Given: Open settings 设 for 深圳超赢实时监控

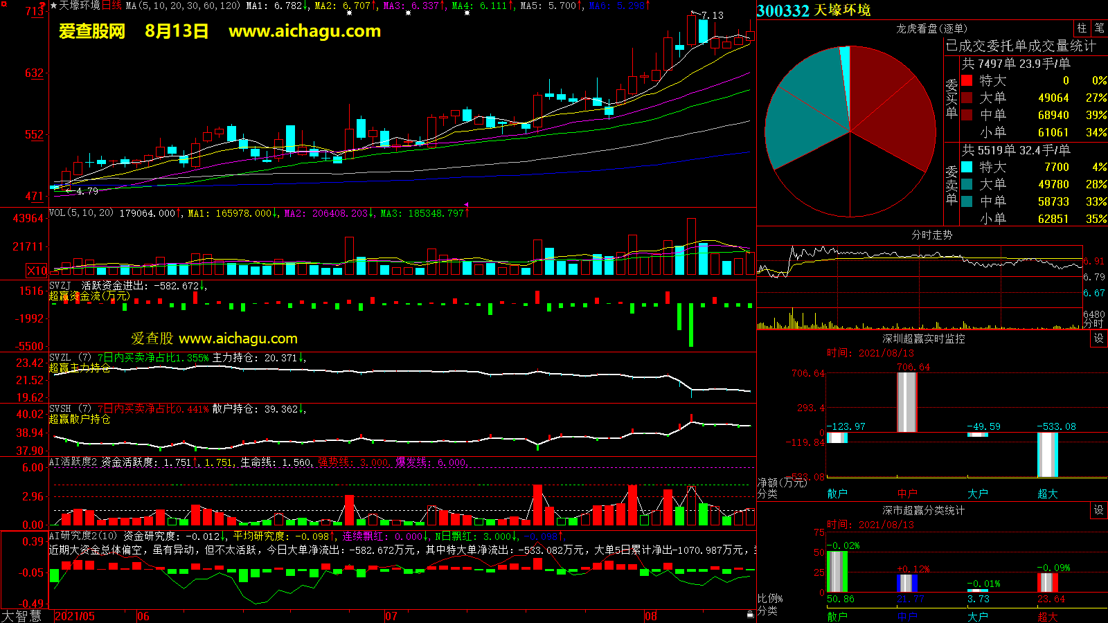Looking at the screenshot, I should [1099, 338].
